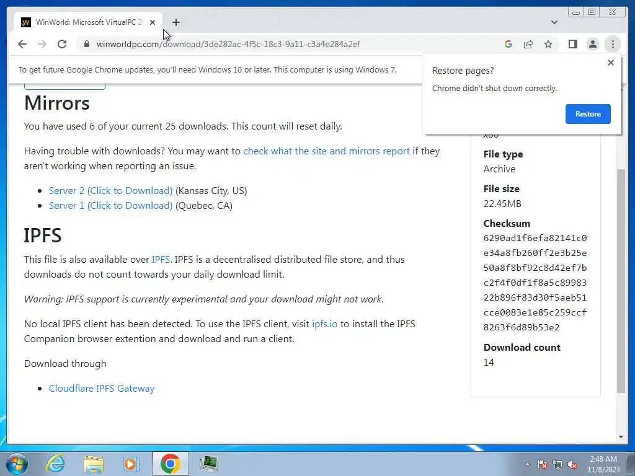Click the forward navigation arrow

(x=42, y=44)
